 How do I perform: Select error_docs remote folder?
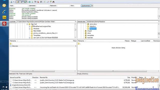click(93, 24)
